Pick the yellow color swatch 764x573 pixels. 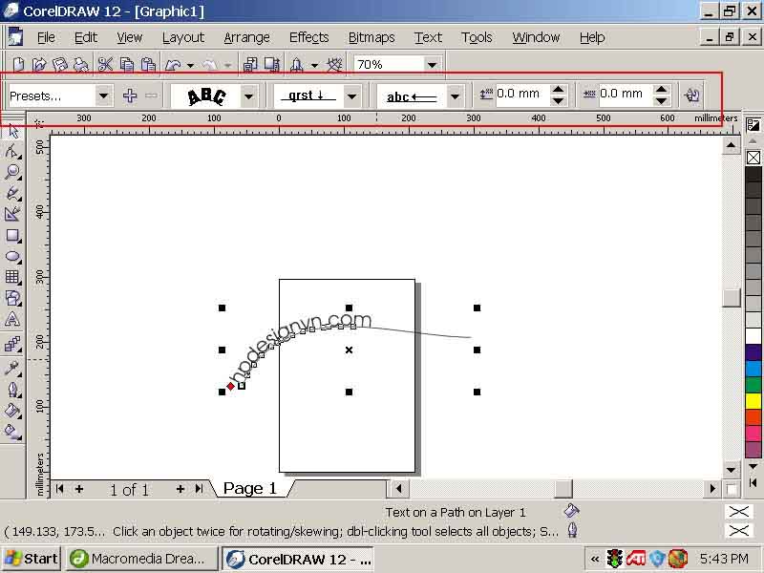tap(753, 401)
